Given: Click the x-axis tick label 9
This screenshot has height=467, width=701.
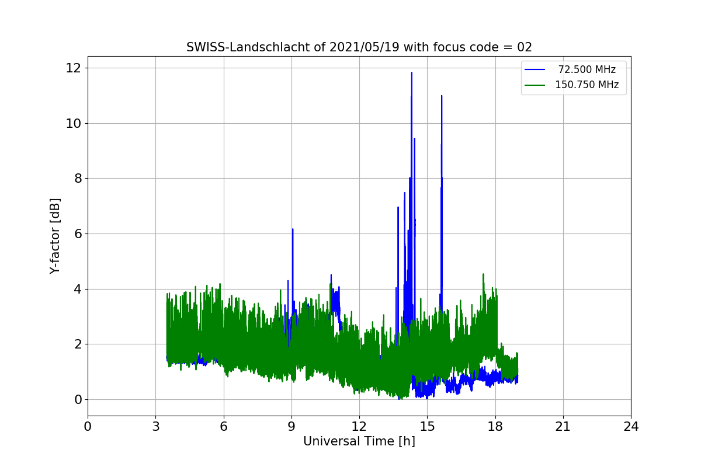Looking at the screenshot, I should tap(291, 427).
